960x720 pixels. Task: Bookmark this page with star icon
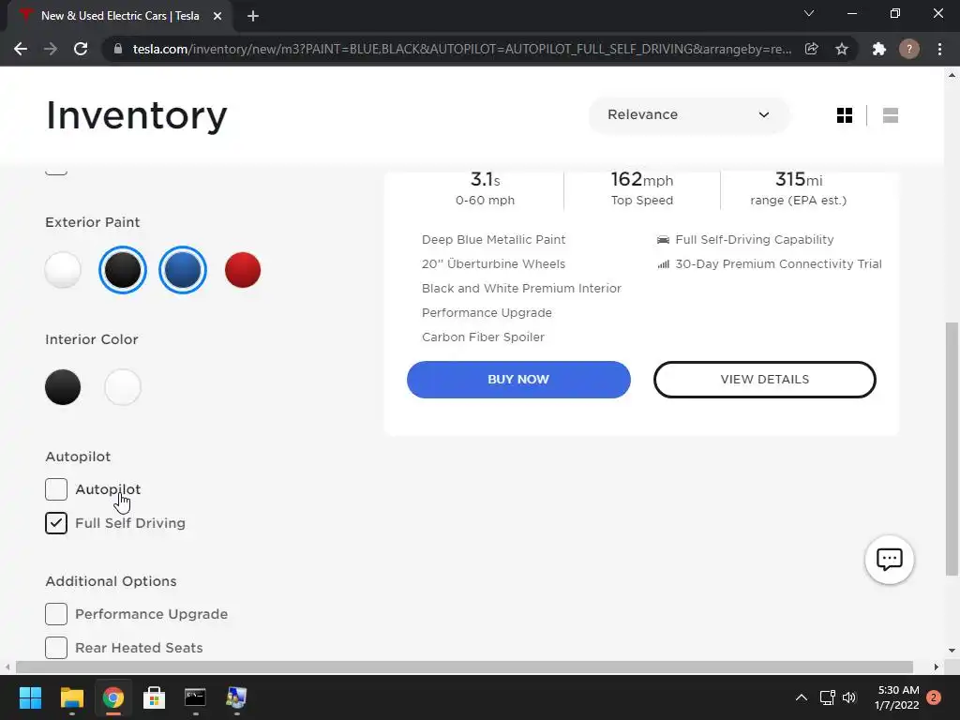842,49
